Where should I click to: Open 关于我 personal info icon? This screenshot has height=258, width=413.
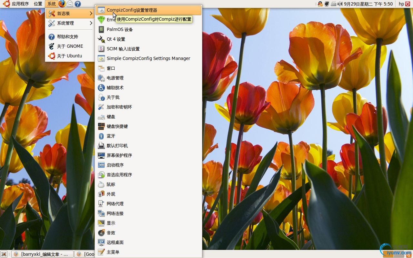pos(101,97)
